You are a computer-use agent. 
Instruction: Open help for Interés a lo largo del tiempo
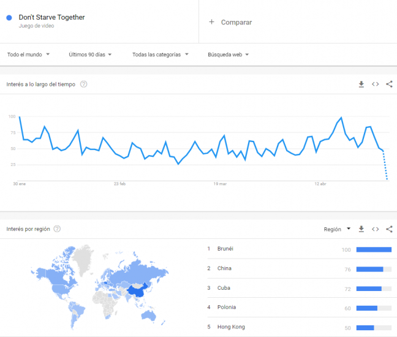click(x=83, y=85)
